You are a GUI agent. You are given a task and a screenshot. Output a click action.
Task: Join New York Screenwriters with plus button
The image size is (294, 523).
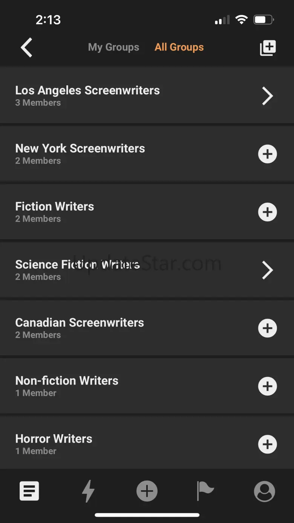[267, 154]
